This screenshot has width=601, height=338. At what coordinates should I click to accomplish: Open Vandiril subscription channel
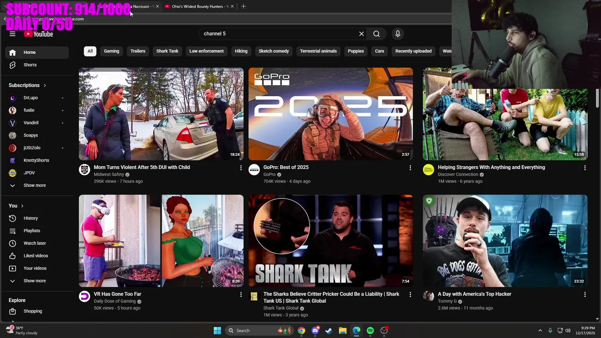click(37, 123)
